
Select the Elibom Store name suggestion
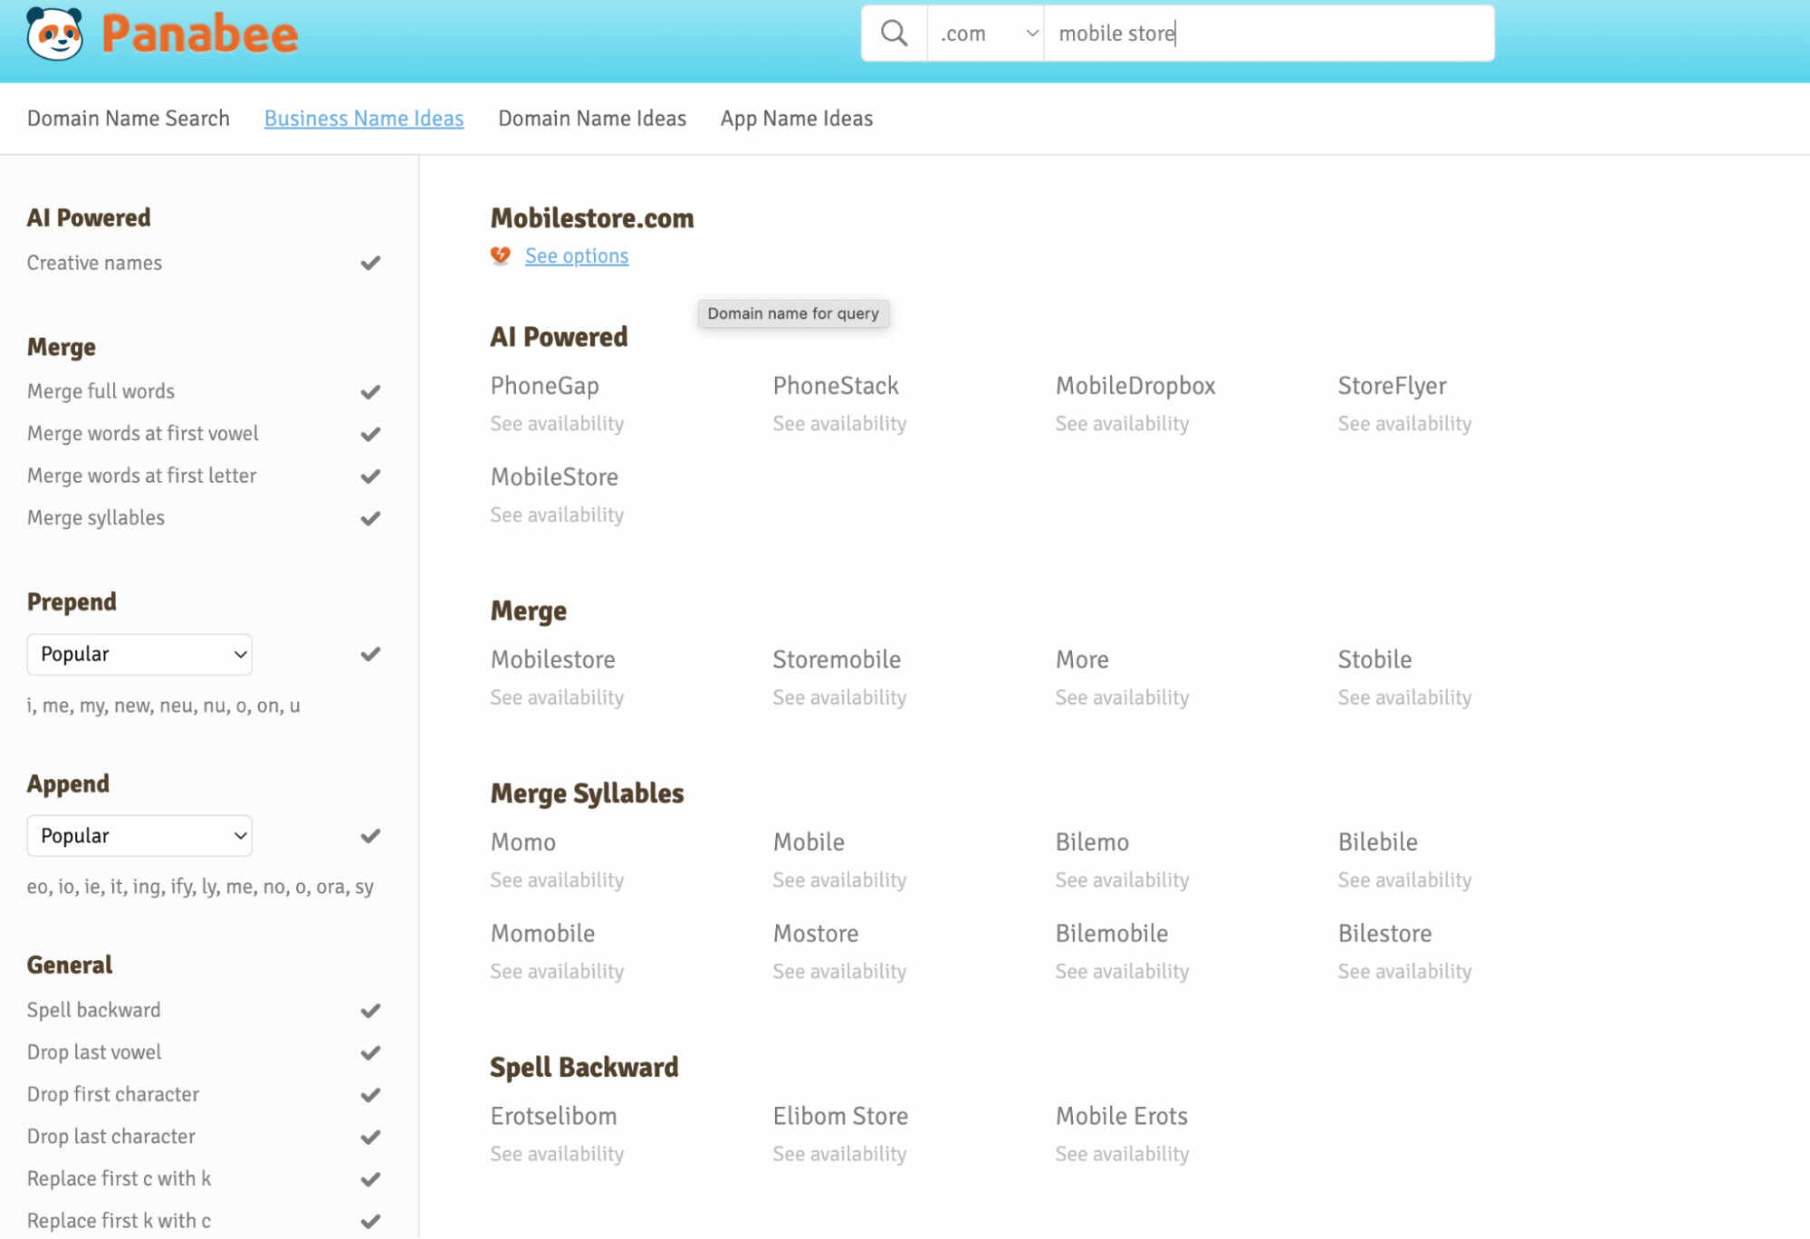click(840, 1116)
